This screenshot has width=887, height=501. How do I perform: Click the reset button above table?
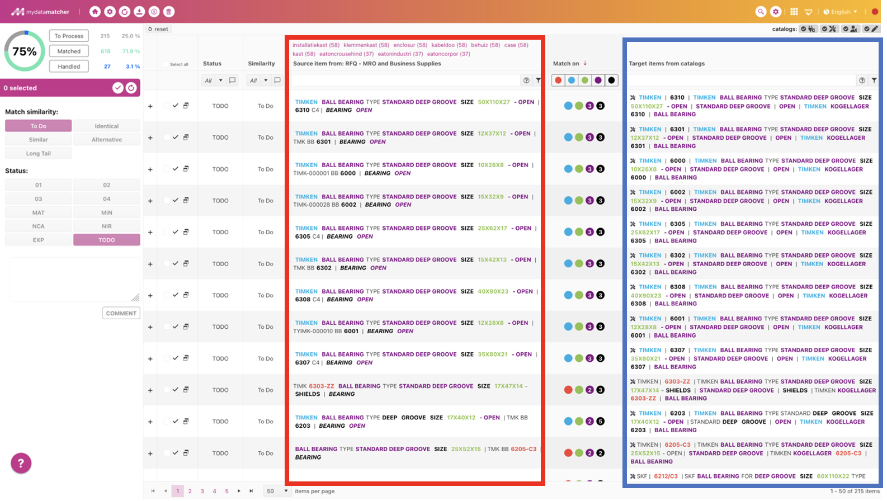point(158,29)
